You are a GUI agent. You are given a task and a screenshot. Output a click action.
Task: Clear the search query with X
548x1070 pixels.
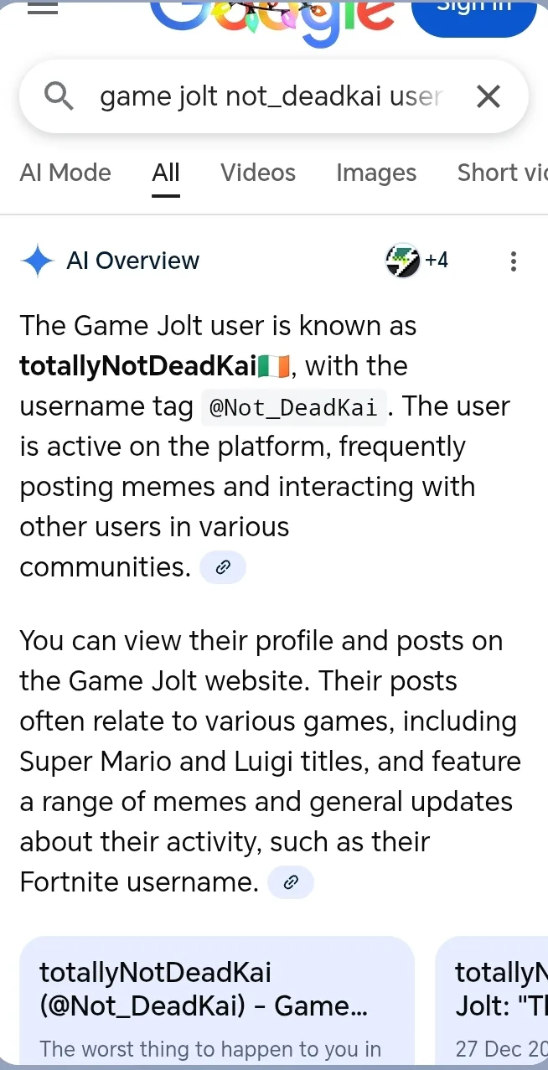488,97
